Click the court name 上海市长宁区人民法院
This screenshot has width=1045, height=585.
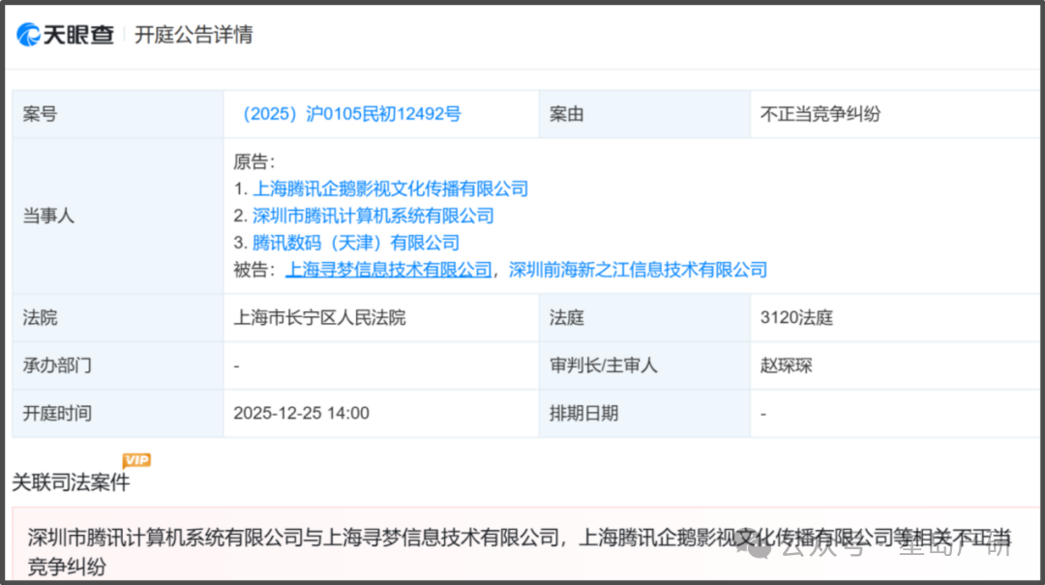[319, 317]
